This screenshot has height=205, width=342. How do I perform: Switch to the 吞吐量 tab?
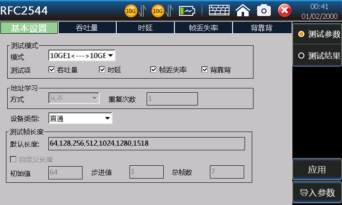87,28
